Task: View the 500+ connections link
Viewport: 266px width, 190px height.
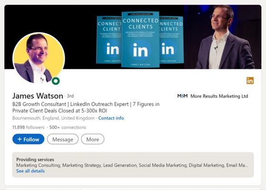Action: click(x=68, y=127)
